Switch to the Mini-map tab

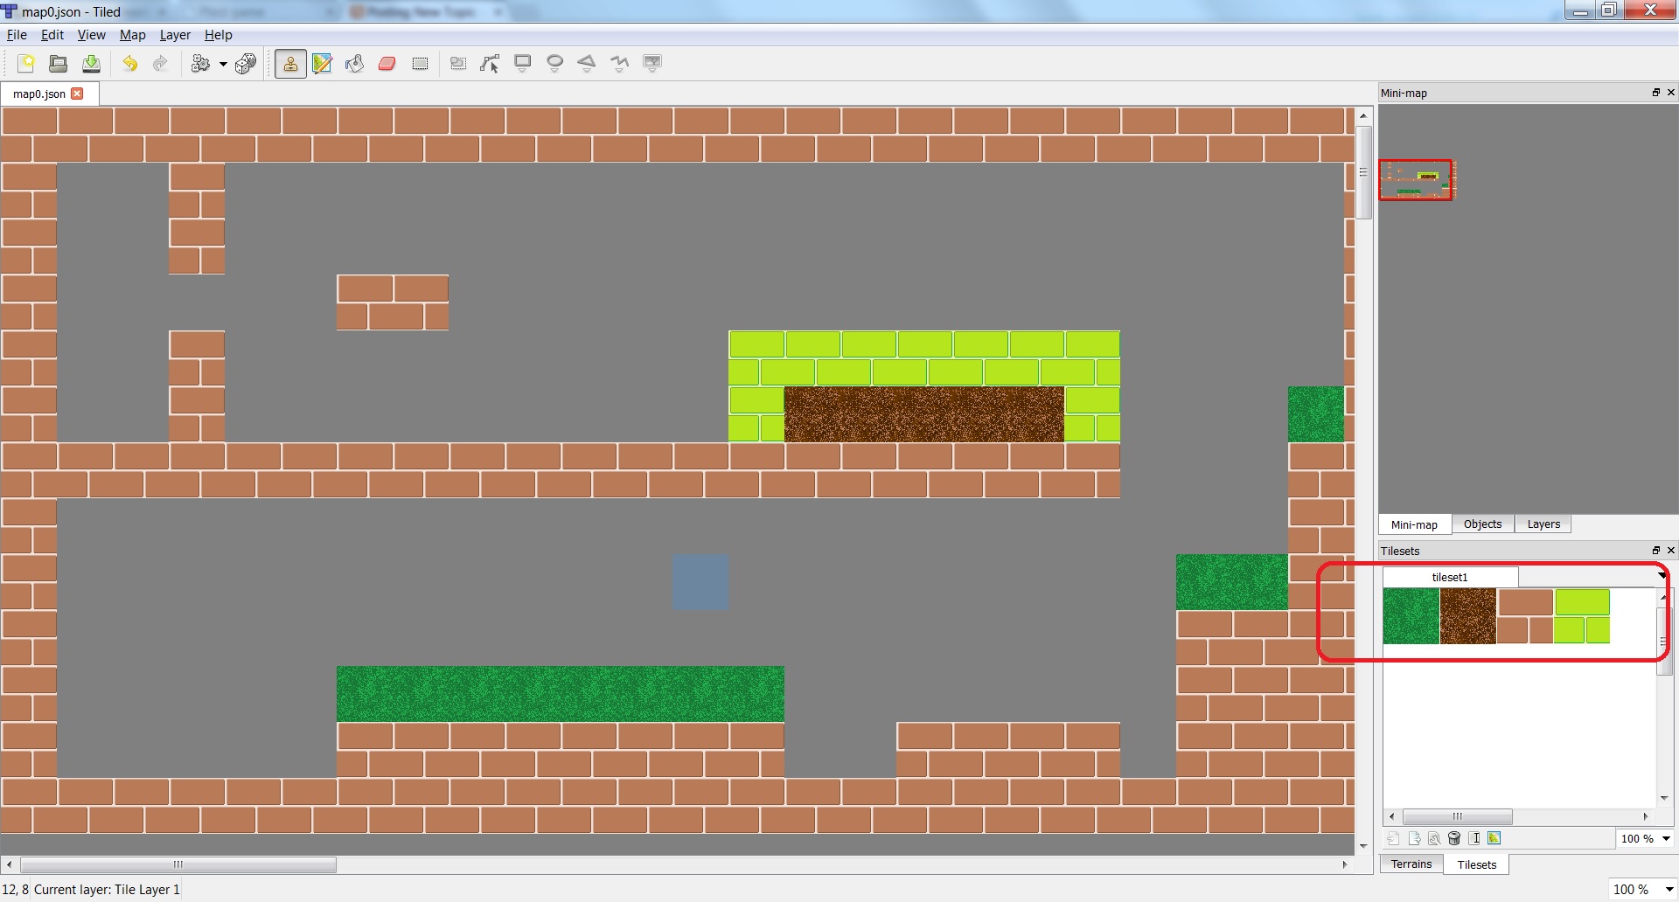1414,524
